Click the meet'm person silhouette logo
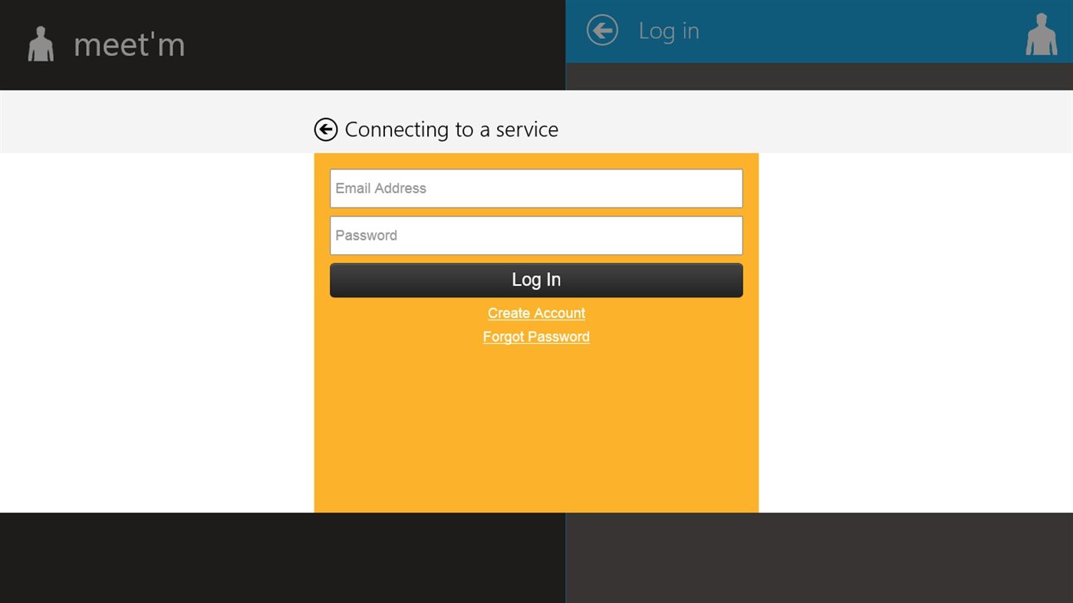The height and width of the screenshot is (603, 1073). point(41,44)
